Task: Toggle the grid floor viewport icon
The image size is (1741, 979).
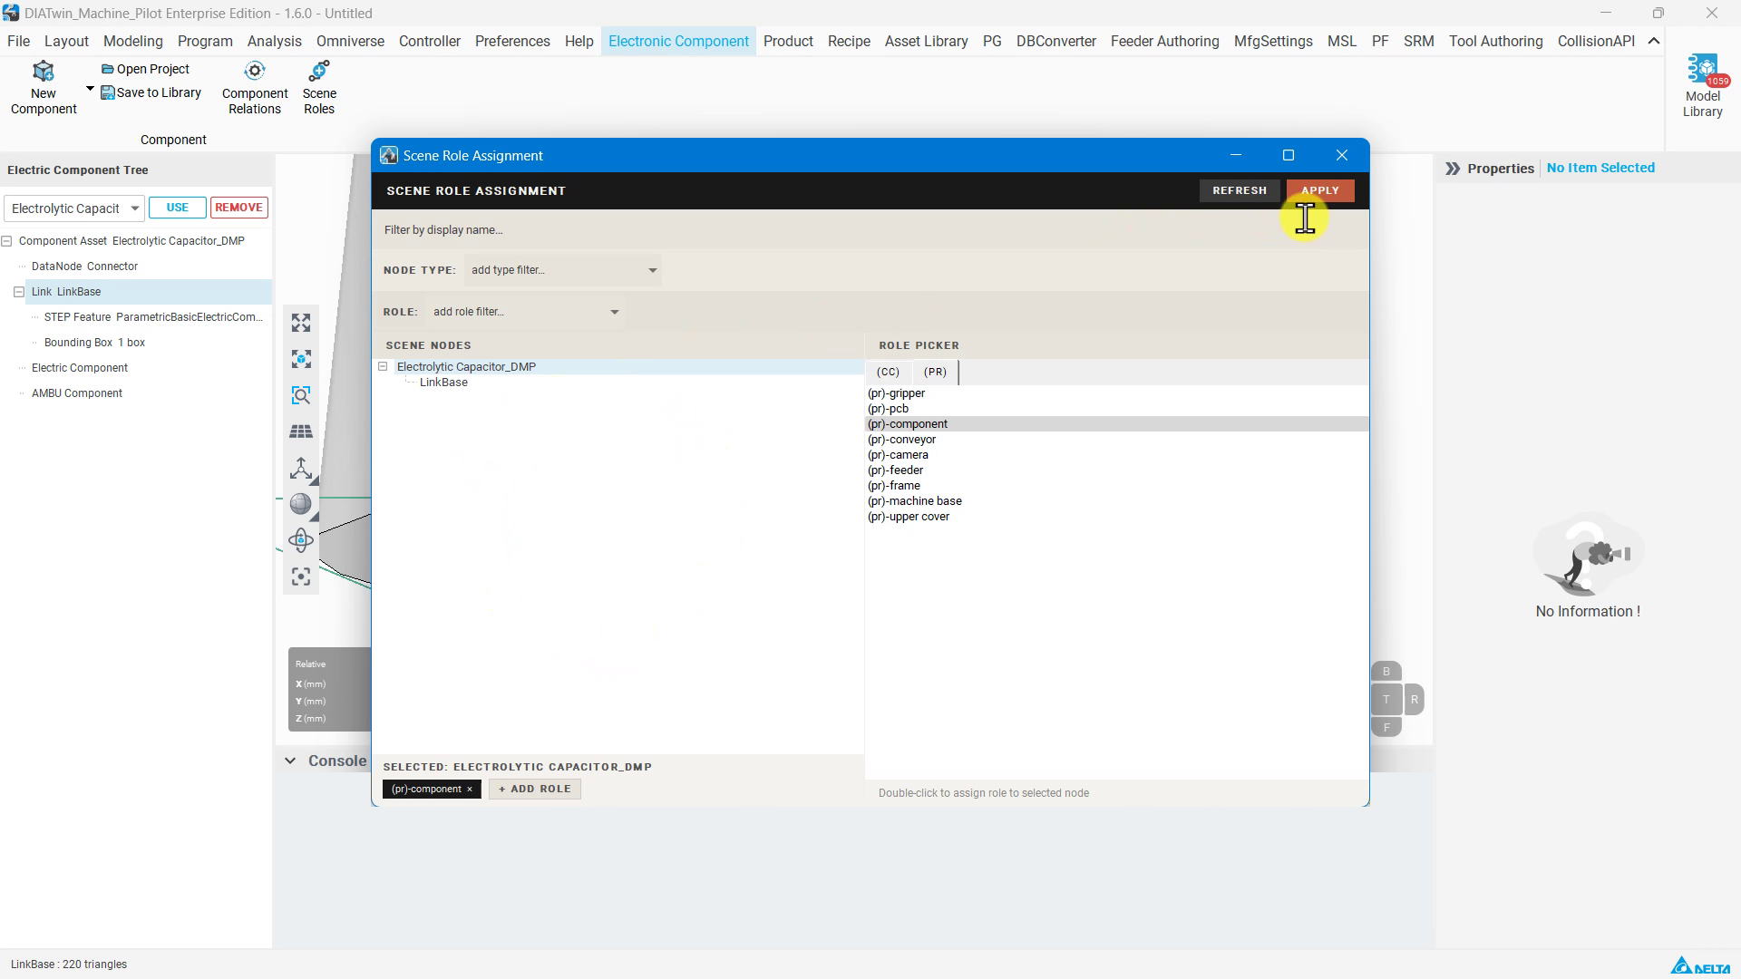Action: coord(301,431)
